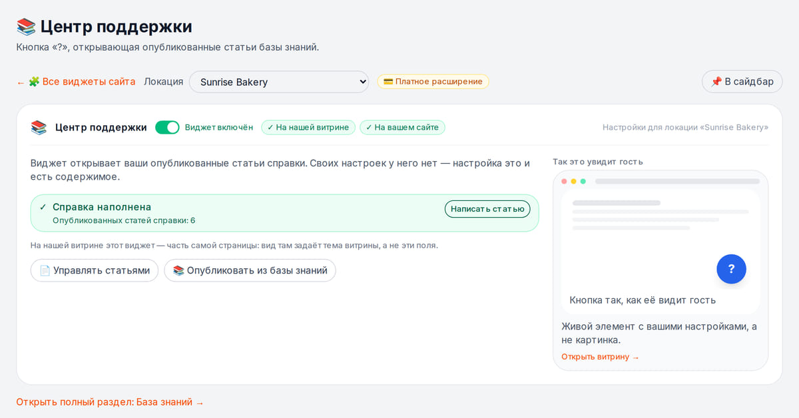Click the Справка наполнена status heading

click(x=102, y=207)
